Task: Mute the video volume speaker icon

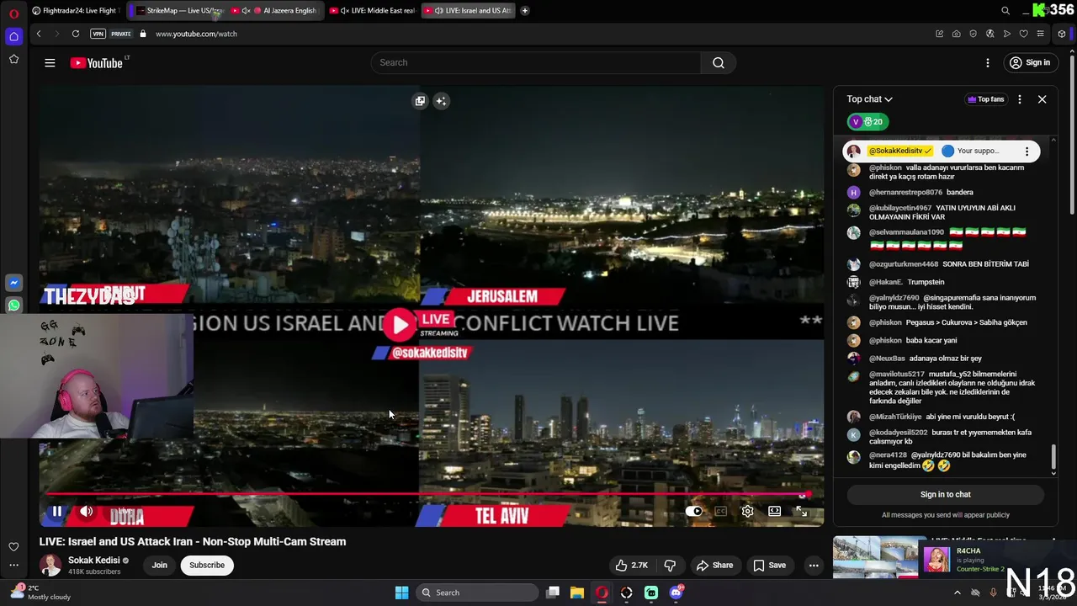Action: (86, 511)
